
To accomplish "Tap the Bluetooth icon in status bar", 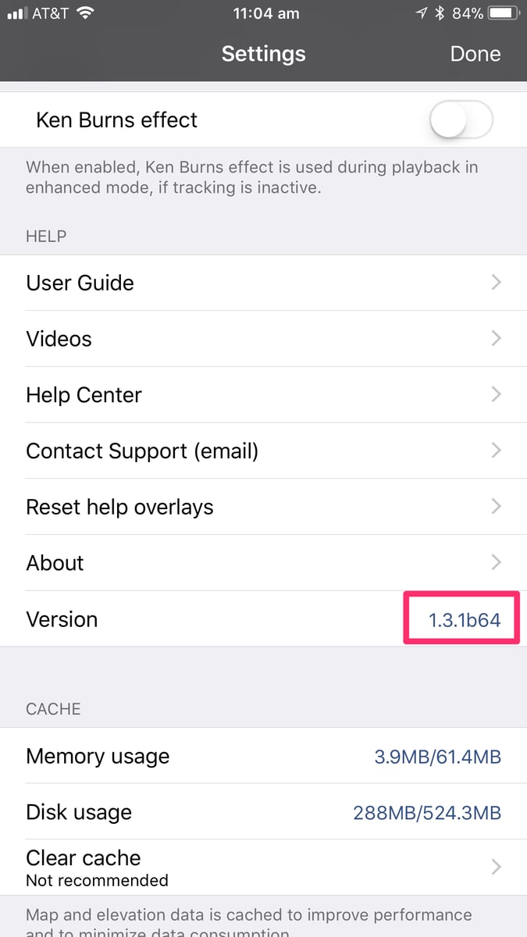I will click(440, 13).
